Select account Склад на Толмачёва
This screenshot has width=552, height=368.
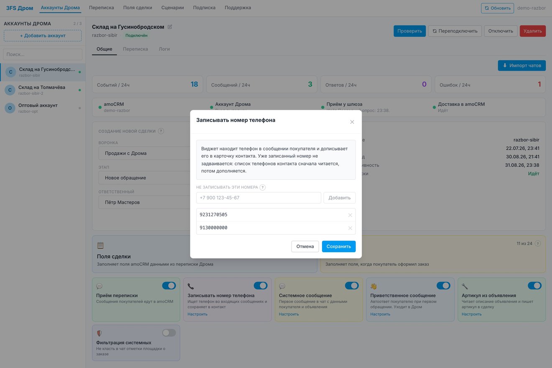[43, 90]
